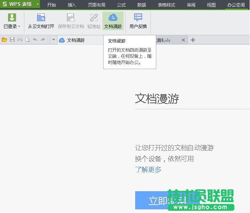Image resolution: width=250 pixels, height=213 pixels.
Task: Open the 从云文档打开 cloud document icon
Action: pos(41,21)
